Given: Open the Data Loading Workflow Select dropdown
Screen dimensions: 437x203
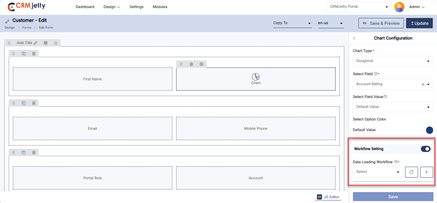Looking at the screenshot, I should 377,172.
